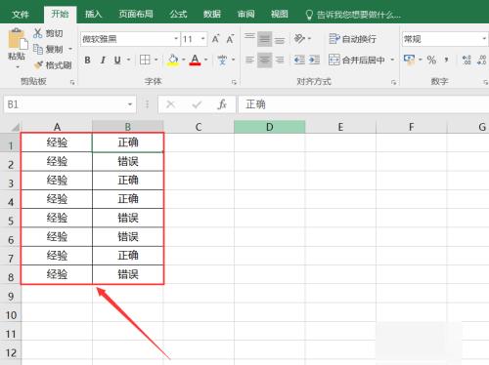Increase decimal places

(x=467, y=60)
